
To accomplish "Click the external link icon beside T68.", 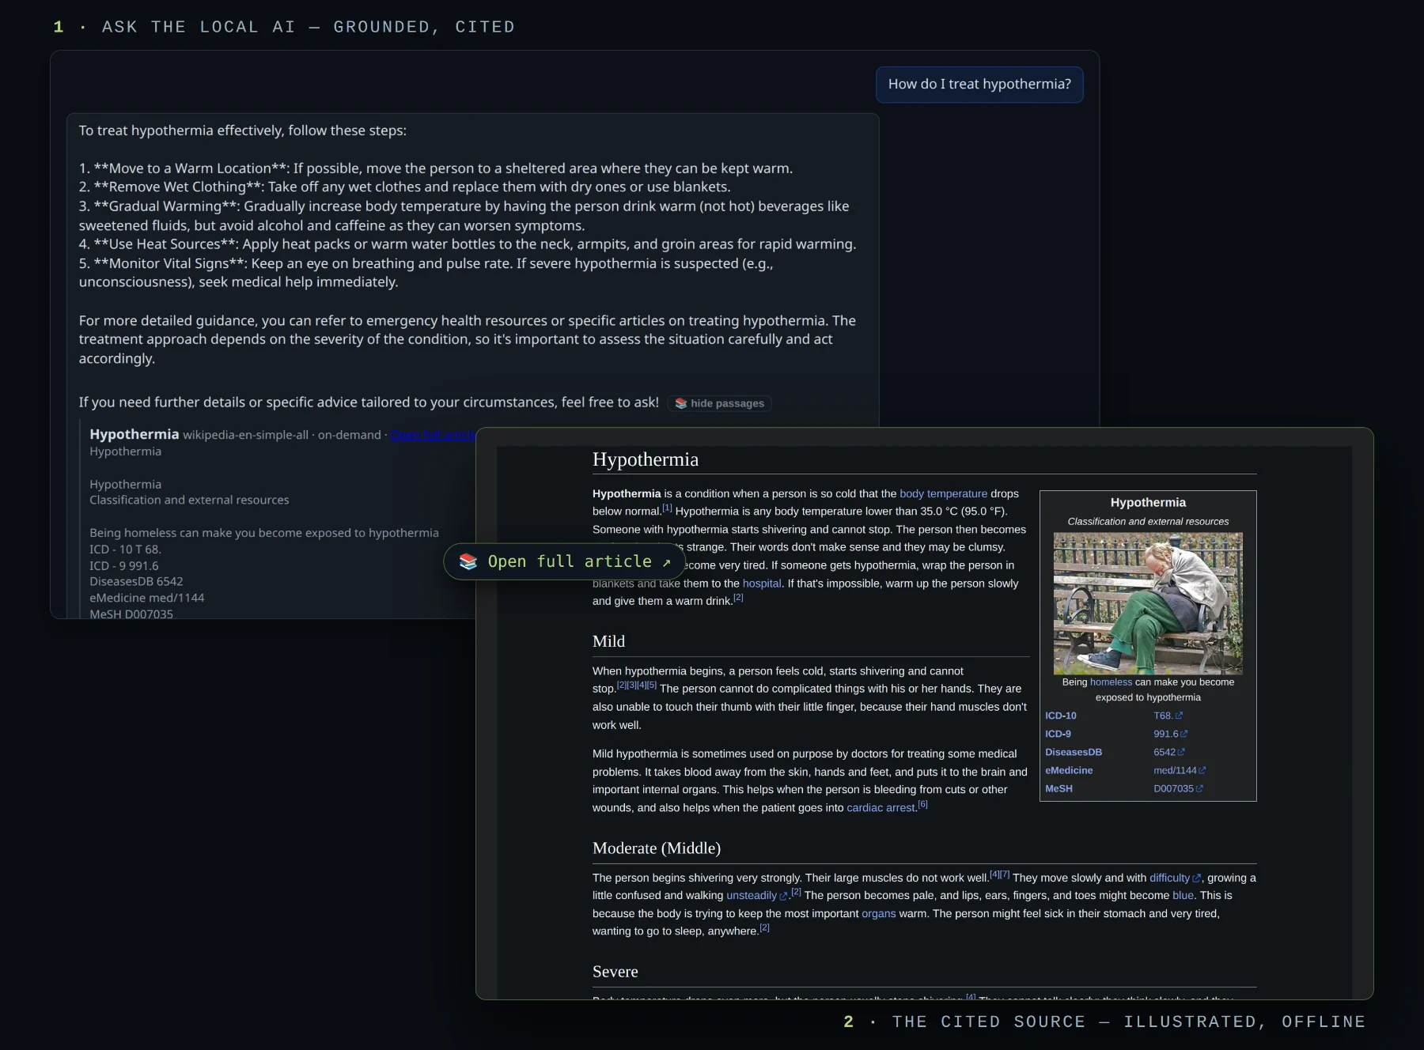I will (1179, 716).
